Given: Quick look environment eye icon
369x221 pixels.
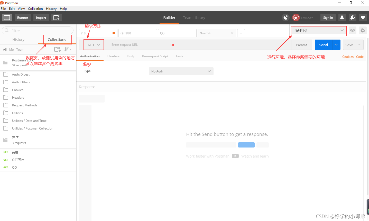Looking at the screenshot, I should tap(353, 30).
